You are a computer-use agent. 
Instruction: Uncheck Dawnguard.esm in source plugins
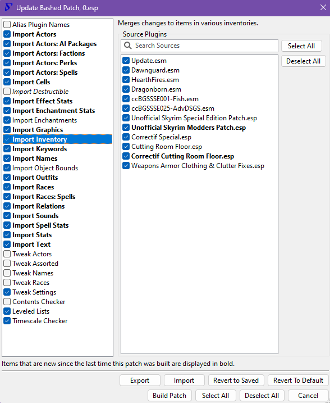pos(126,70)
